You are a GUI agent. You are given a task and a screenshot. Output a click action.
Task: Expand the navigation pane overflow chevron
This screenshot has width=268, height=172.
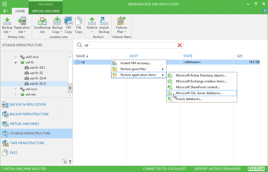click(70, 162)
